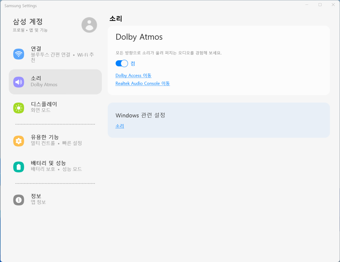Screen dimensions: 340x262
Task: Open the 유용한 기능 menu label
Action: 45,137
